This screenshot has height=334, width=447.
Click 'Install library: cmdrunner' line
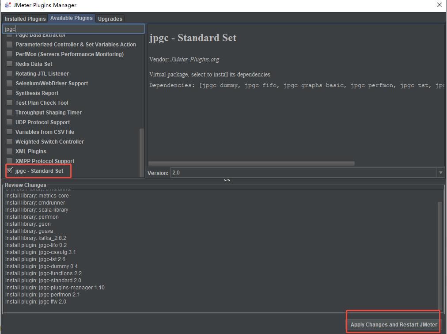[35, 203]
